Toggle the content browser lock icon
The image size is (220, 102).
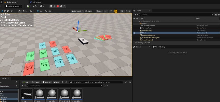(126, 82)
